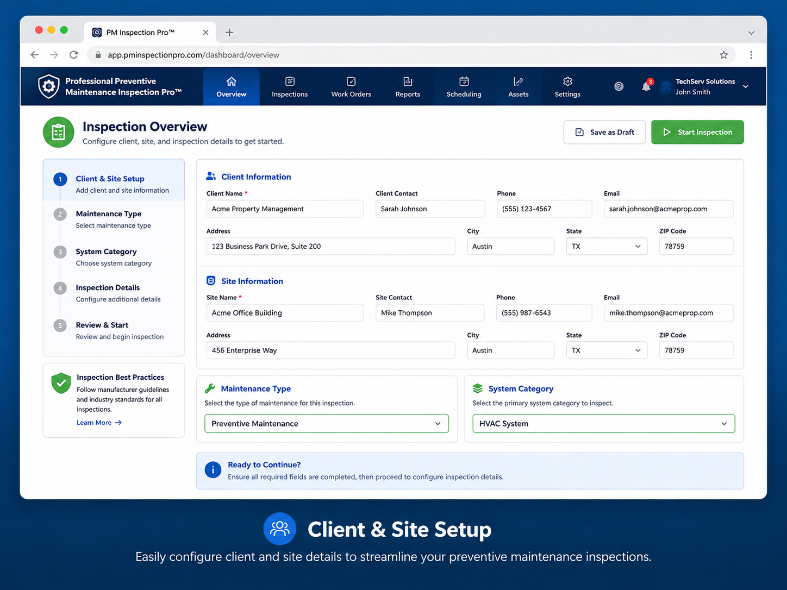Screen dimensions: 787x590
Task: Select step 5 Review & Start
Action: point(114,330)
